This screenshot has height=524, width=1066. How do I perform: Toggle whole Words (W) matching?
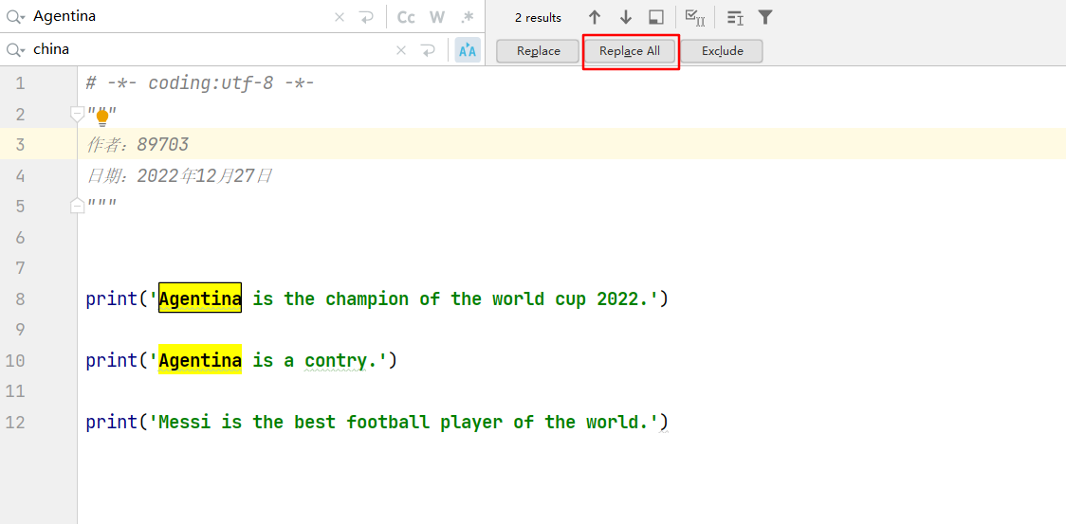point(436,17)
